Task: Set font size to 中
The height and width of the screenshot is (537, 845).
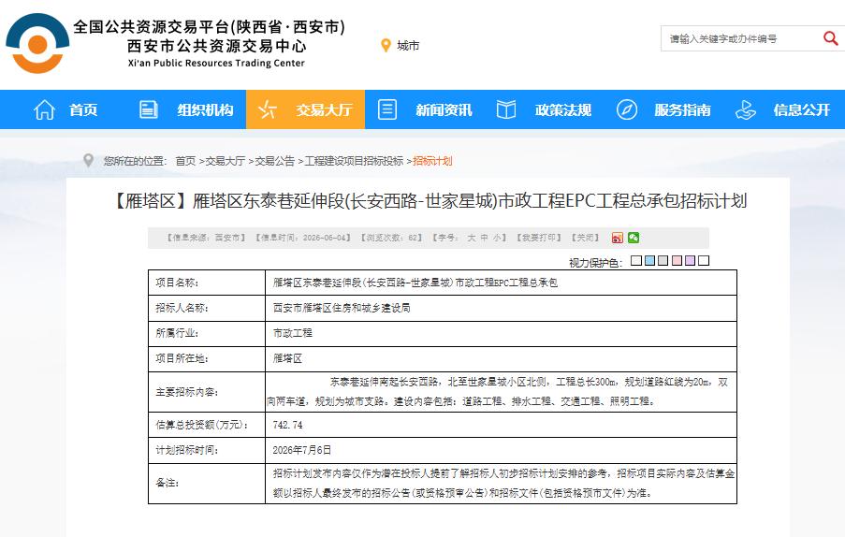Action: coord(484,238)
